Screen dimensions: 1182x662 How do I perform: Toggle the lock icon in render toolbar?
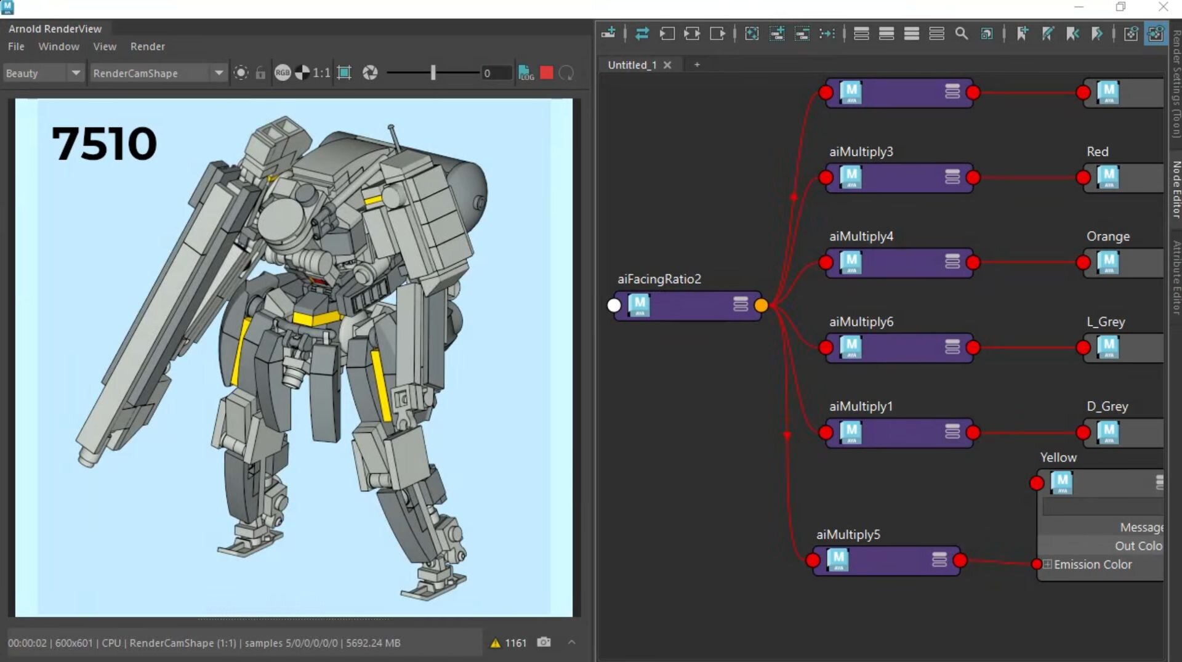260,73
